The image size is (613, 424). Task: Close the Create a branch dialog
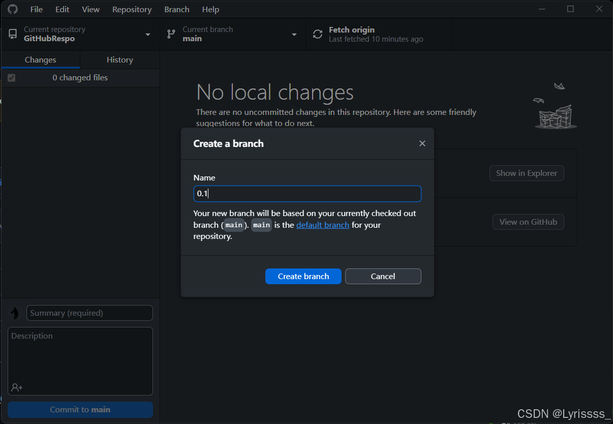coord(422,143)
